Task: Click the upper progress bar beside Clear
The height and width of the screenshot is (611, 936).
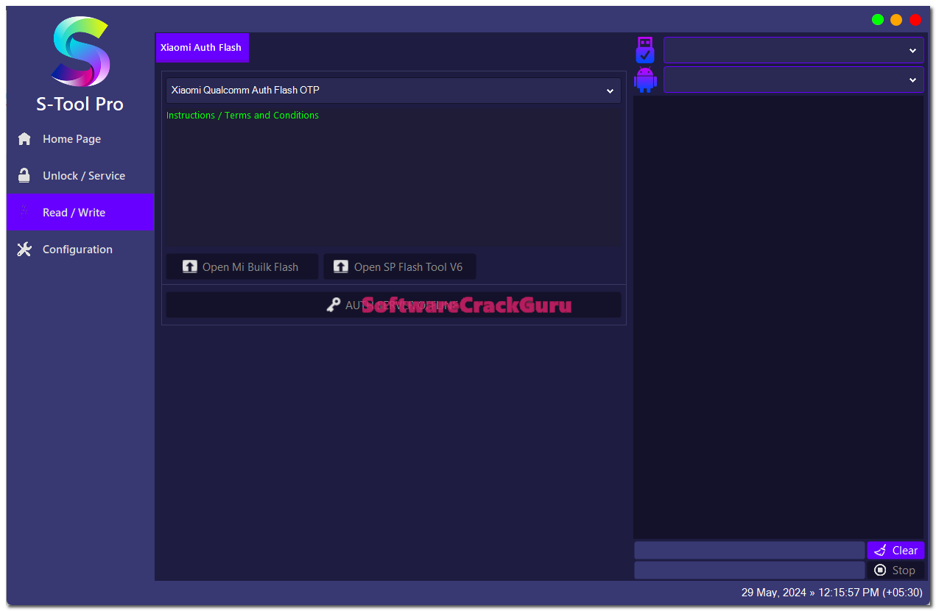Action: coord(750,551)
